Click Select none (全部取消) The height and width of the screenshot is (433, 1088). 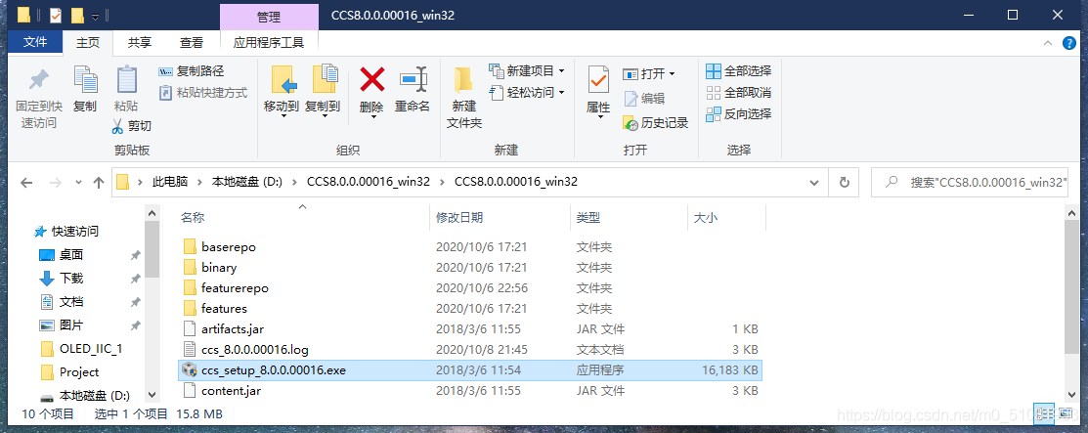738,92
